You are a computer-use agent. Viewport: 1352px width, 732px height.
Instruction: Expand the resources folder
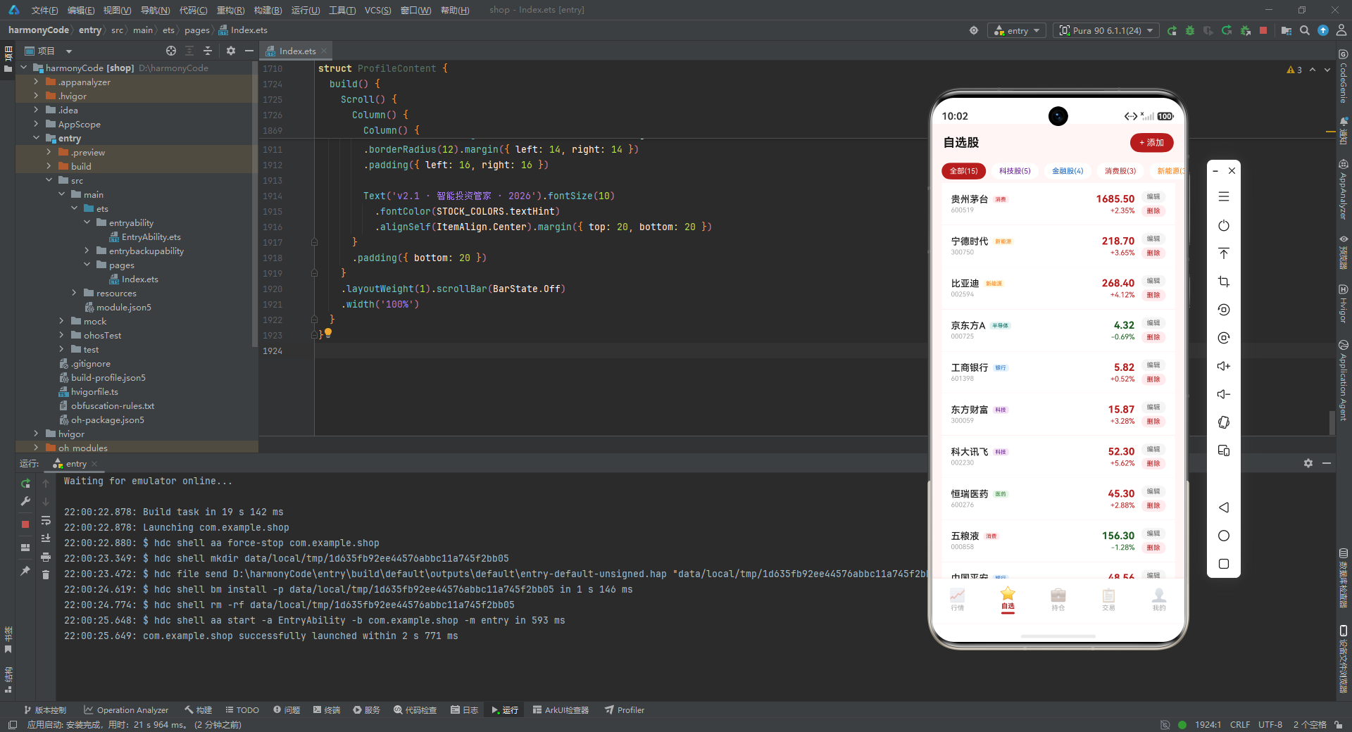point(74,293)
